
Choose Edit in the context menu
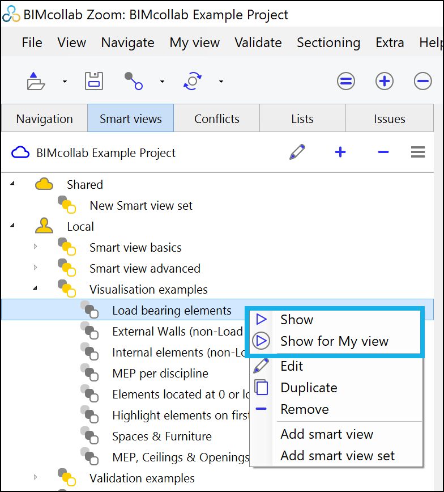pos(337,366)
